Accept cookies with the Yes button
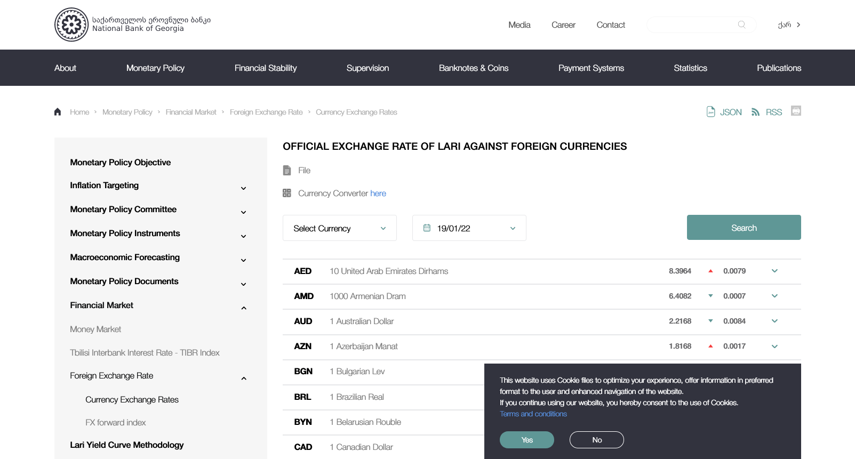 coord(526,440)
